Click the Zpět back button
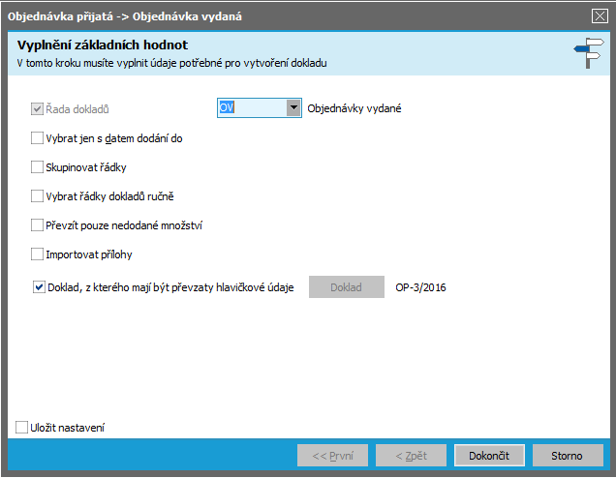 411,456
